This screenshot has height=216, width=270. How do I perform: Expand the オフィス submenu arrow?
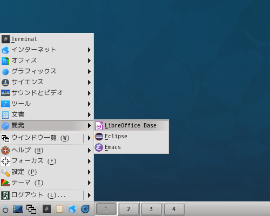click(89, 60)
